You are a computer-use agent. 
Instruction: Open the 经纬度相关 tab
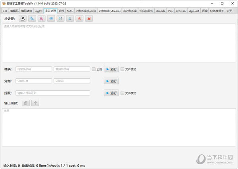(x=217, y=11)
